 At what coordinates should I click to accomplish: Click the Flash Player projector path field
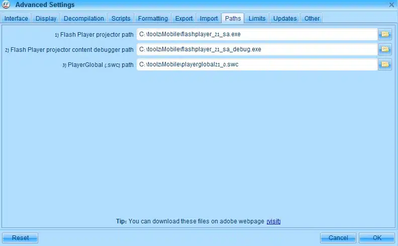tap(256, 34)
